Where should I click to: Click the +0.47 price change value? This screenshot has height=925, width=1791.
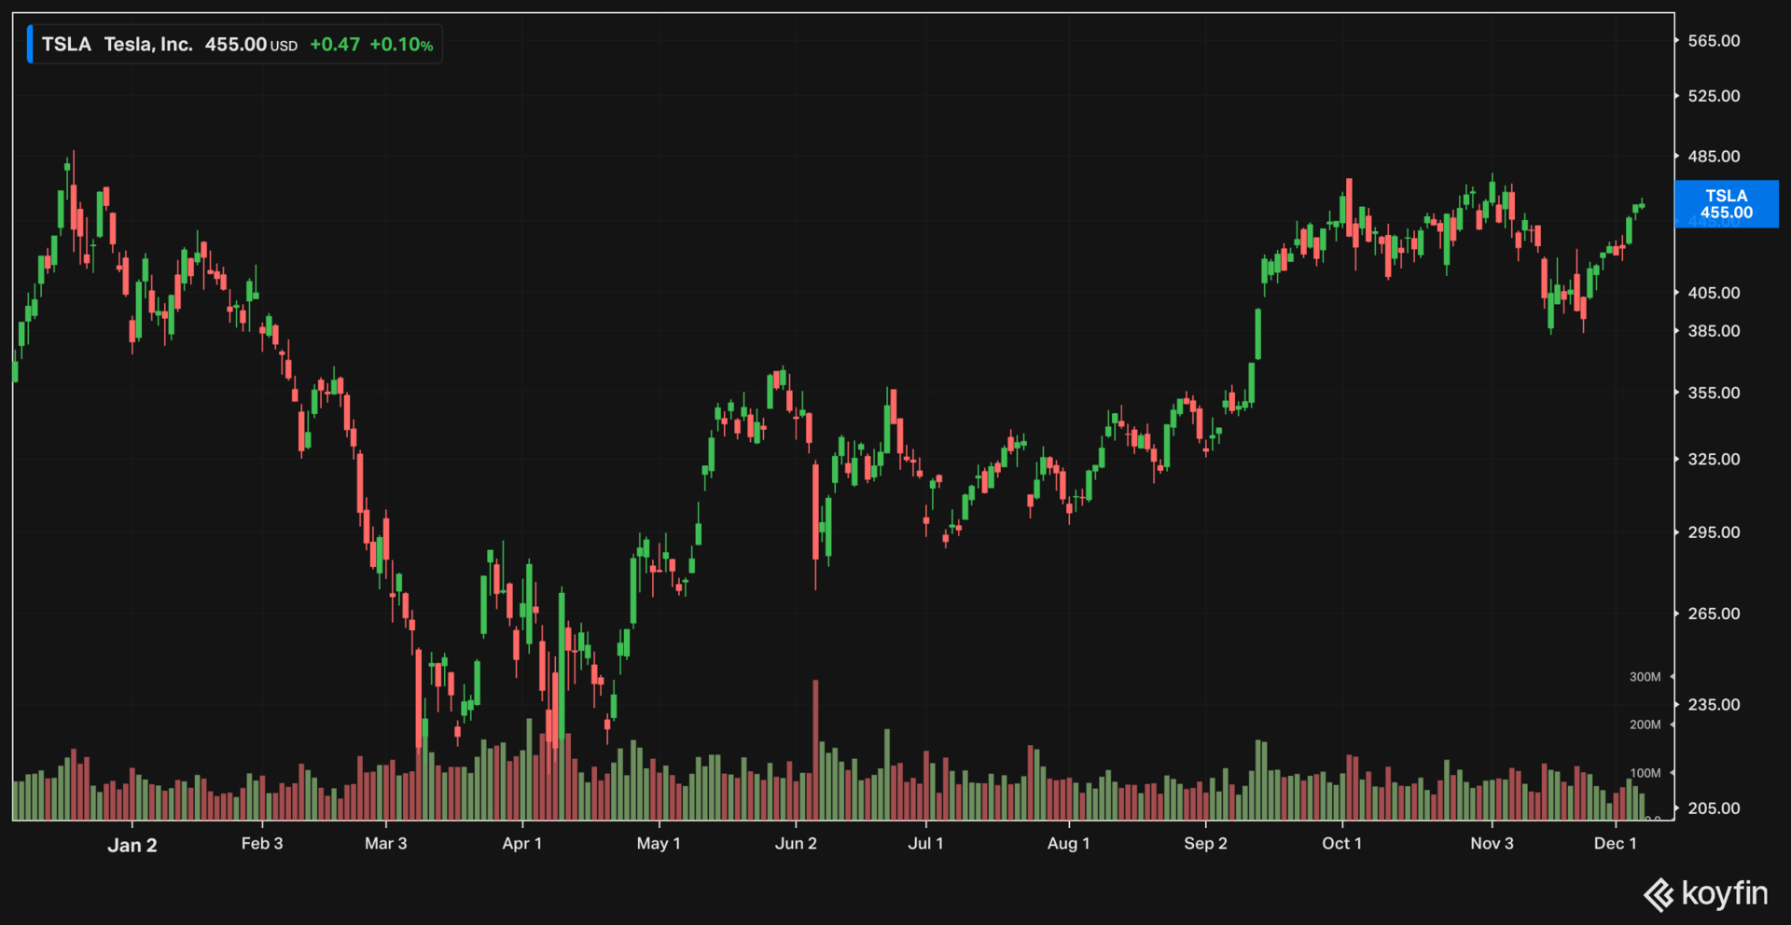[x=335, y=45]
